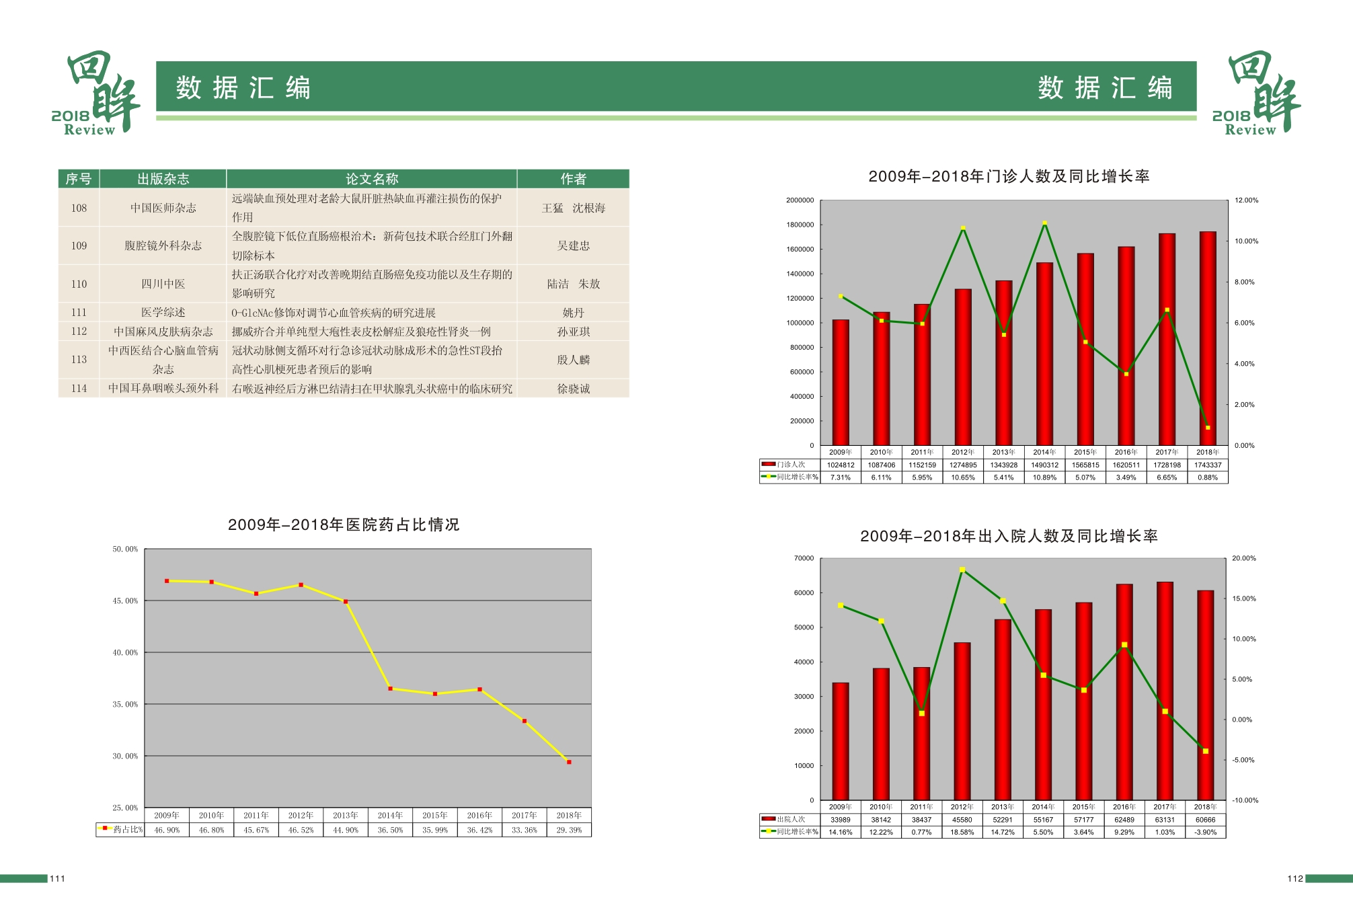Click the right 数据汇编 header title
This screenshot has width=1353, height=924.
[1105, 88]
